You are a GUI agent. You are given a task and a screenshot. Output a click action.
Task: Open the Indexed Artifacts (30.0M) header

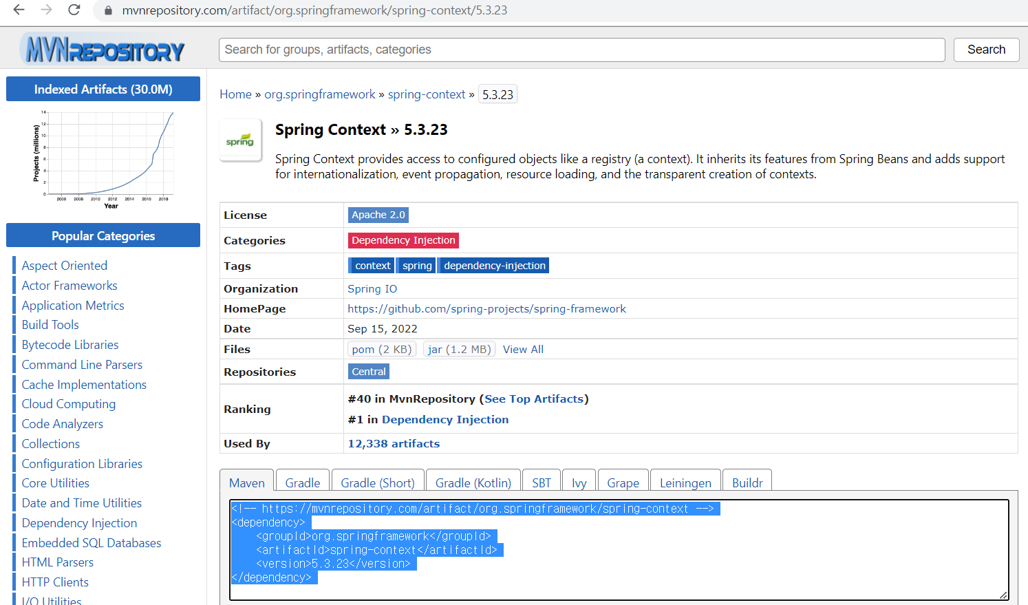click(x=103, y=89)
